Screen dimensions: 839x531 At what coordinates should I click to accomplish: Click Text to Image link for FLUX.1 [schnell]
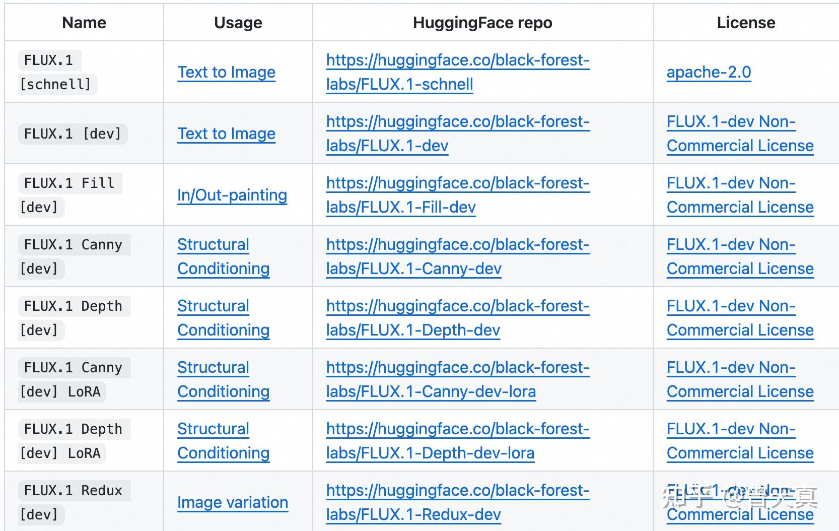(x=226, y=73)
